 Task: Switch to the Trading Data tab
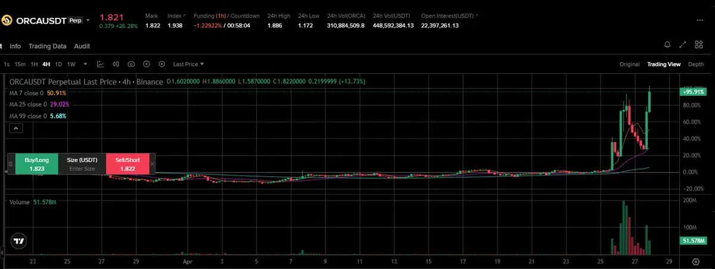48,46
